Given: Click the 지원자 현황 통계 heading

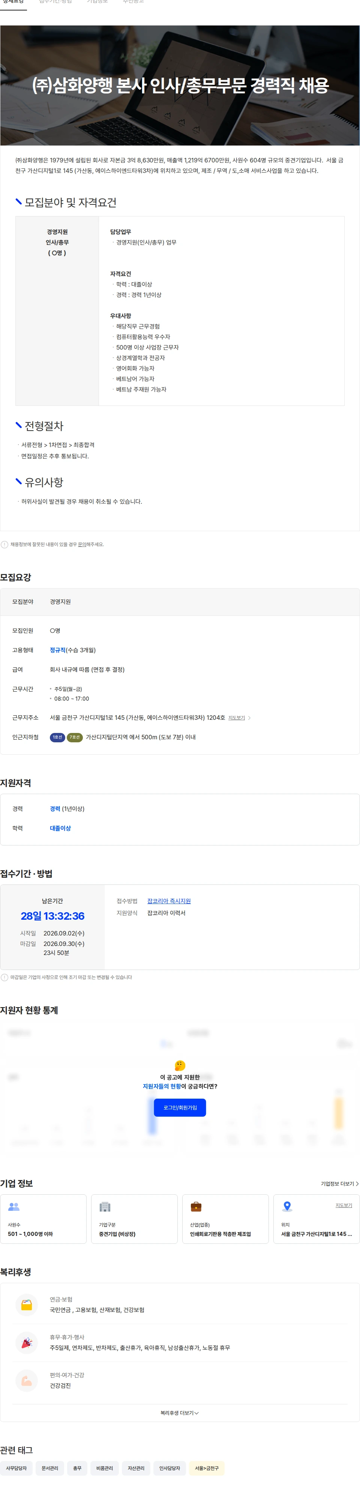Looking at the screenshot, I should click(x=29, y=1010).
